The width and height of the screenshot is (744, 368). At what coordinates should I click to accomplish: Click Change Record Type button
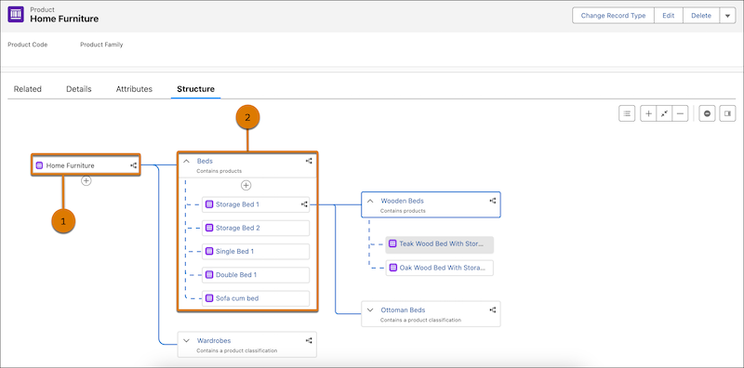click(x=613, y=16)
